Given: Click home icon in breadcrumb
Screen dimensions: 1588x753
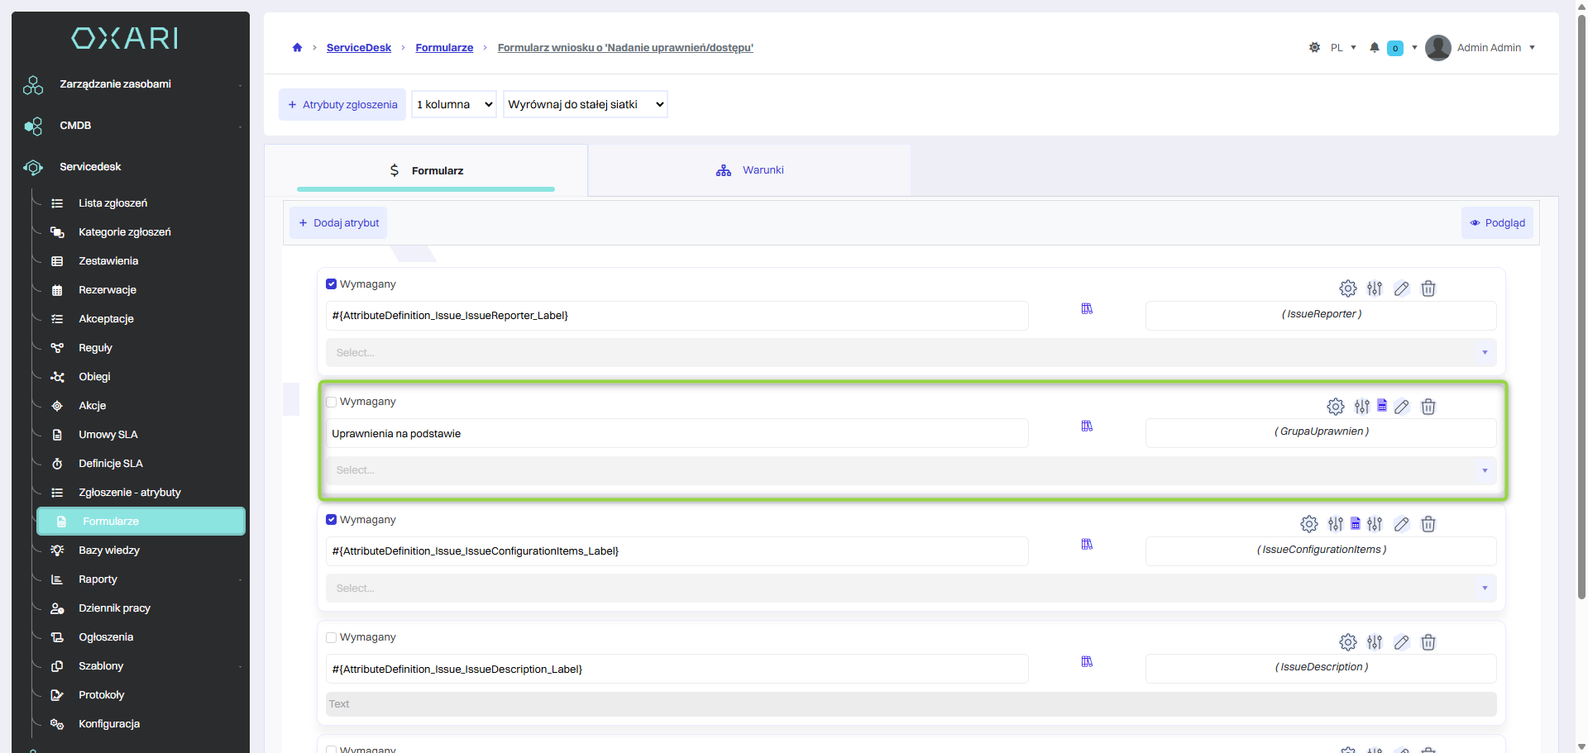Looking at the screenshot, I should click(297, 48).
